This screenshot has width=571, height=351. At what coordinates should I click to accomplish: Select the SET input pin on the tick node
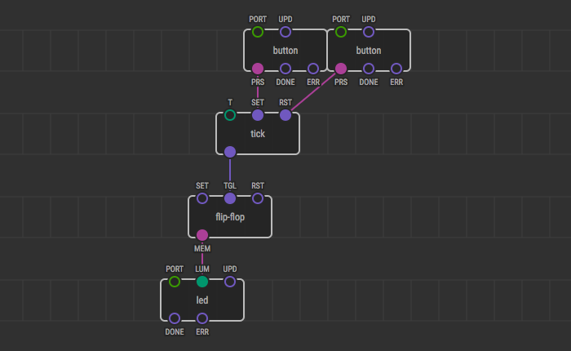[258, 115]
